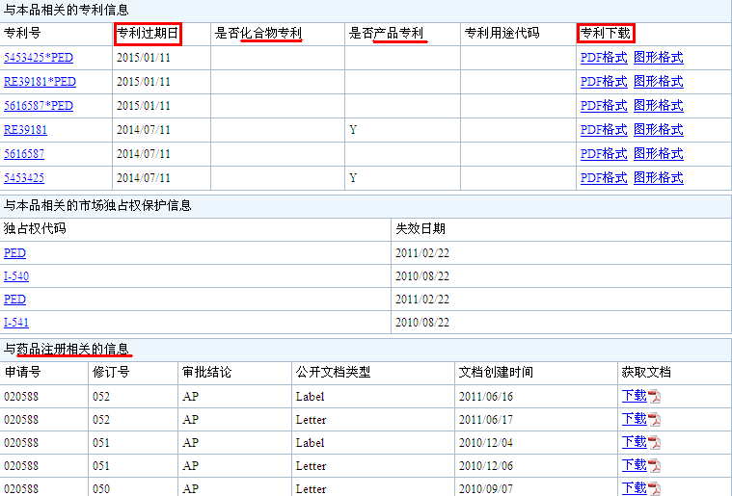732x496 pixels.
Task: Click the 专利用途代码 column header
Action: [502, 34]
